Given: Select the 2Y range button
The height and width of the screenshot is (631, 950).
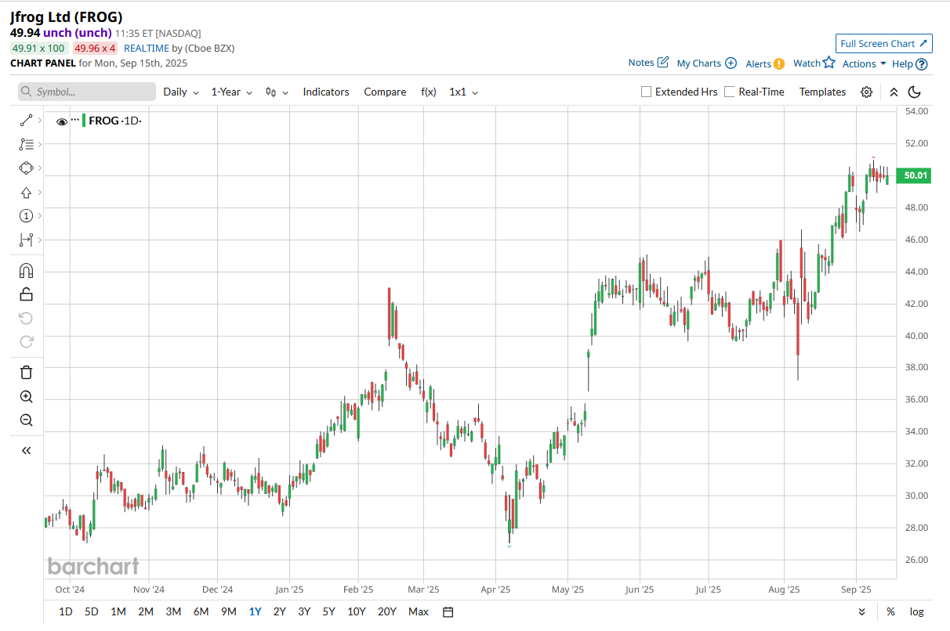Looking at the screenshot, I should (279, 611).
